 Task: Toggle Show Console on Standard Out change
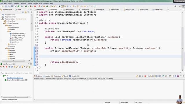tap(157, 76)
